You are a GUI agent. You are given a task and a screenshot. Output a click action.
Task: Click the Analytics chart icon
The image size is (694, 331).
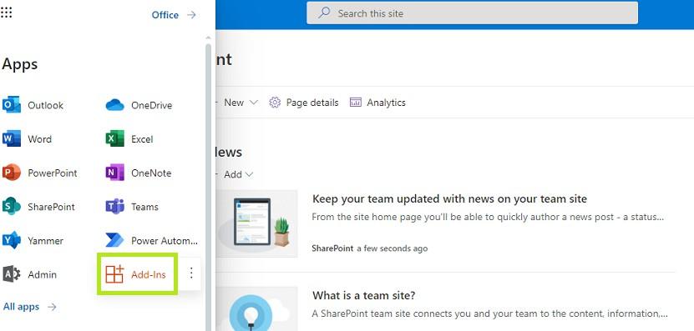click(356, 103)
